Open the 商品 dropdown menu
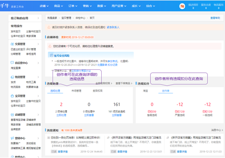The width and height of the screenshot is (225, 158). (59, 6)
